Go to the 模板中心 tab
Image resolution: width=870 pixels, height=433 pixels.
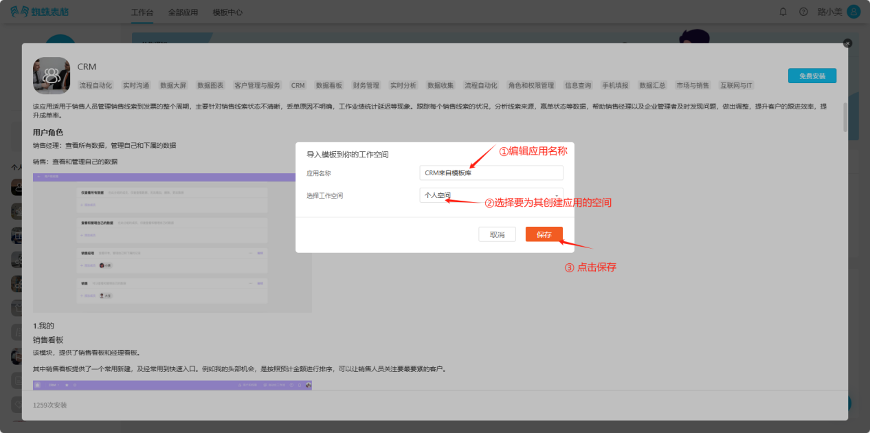coord(227,12)
